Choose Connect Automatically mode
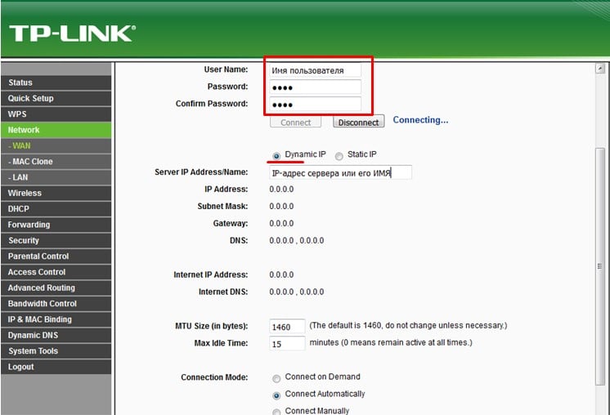Image resolution: width=610 pixels, height=415 pixels. coord(276,395)
